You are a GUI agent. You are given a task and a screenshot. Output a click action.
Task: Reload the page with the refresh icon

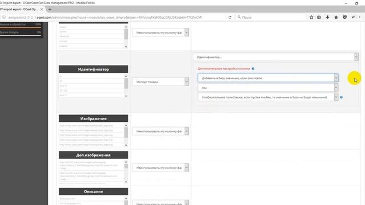(230, 17)
